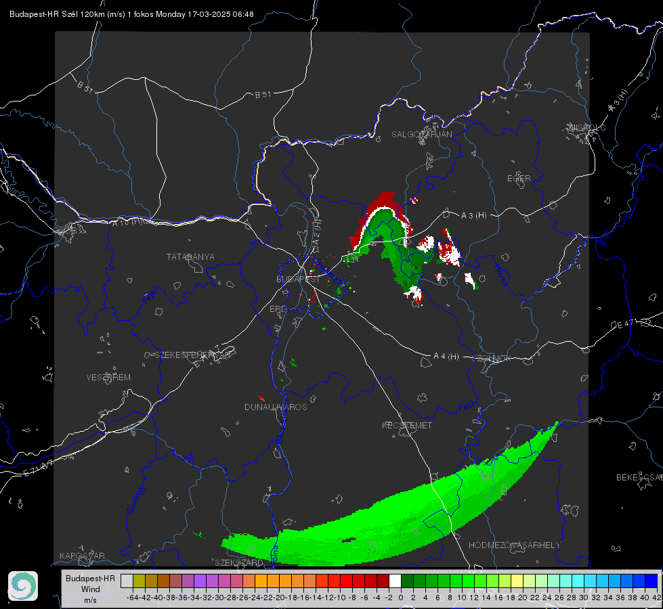This screenshot has width=663, height=609.
Task: Click the radar title text with date 17-03-2025
Action: [x=131, y=14]
